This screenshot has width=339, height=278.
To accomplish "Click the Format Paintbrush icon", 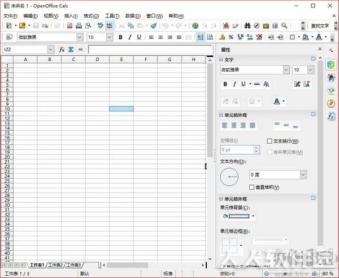I will click(154, 25).
